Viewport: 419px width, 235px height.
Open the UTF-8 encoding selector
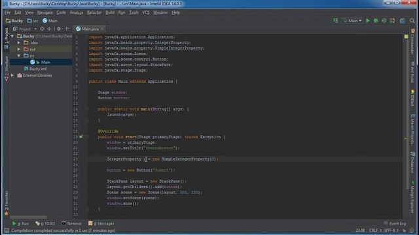pos(392,230)
